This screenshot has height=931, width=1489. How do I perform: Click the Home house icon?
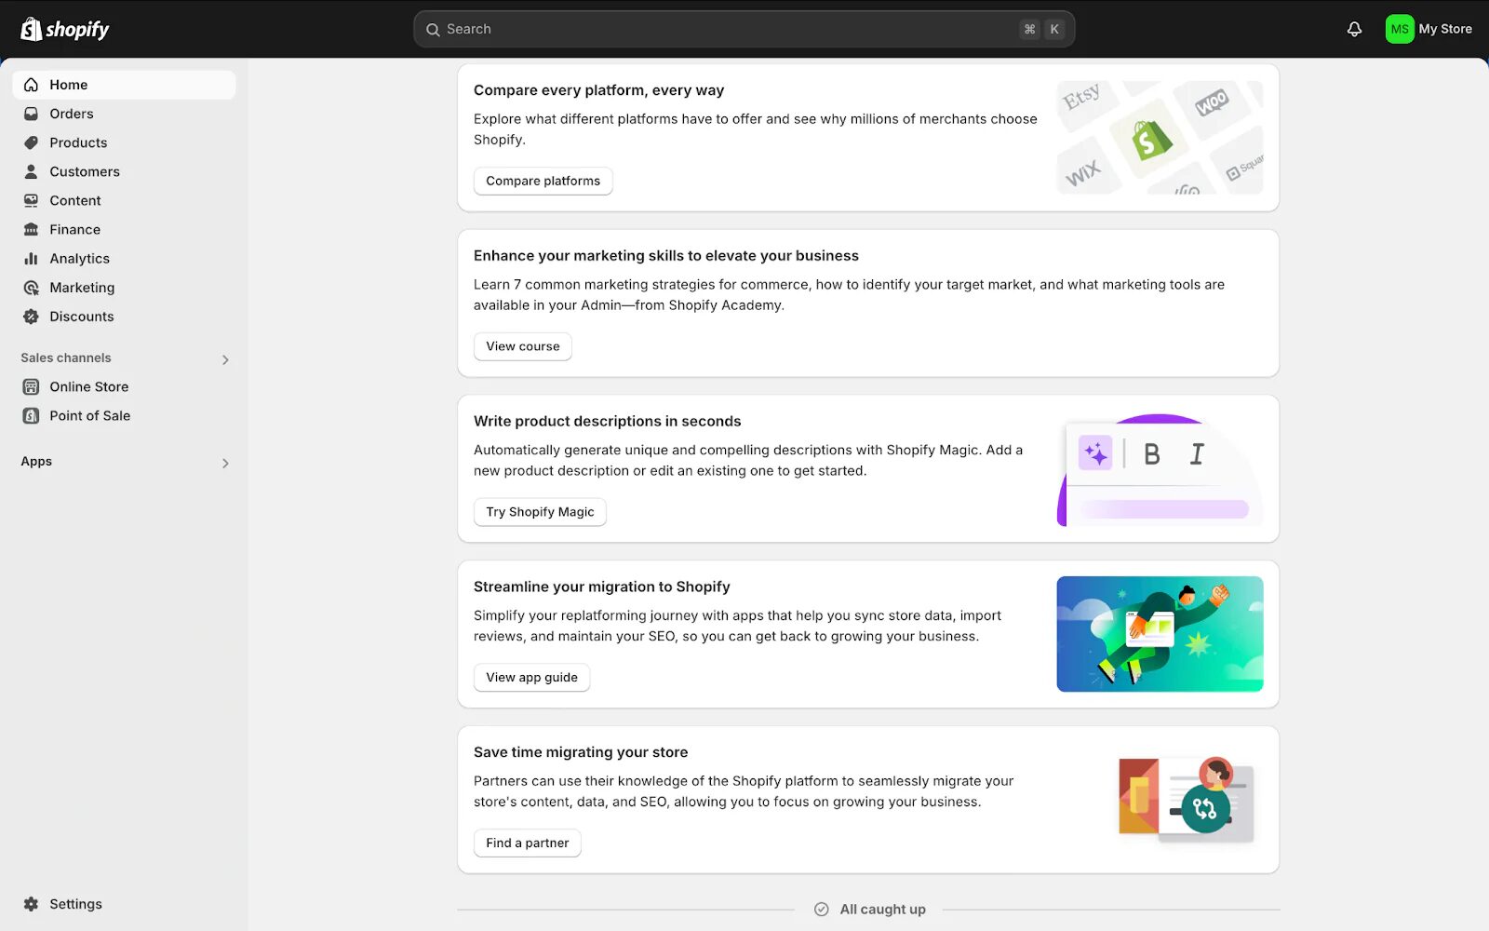click(31, 85)
